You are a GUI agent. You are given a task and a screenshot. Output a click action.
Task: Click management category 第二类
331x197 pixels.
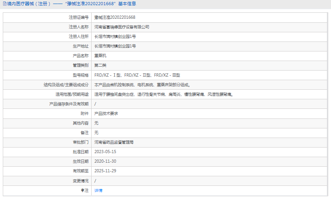pos(100,65)
